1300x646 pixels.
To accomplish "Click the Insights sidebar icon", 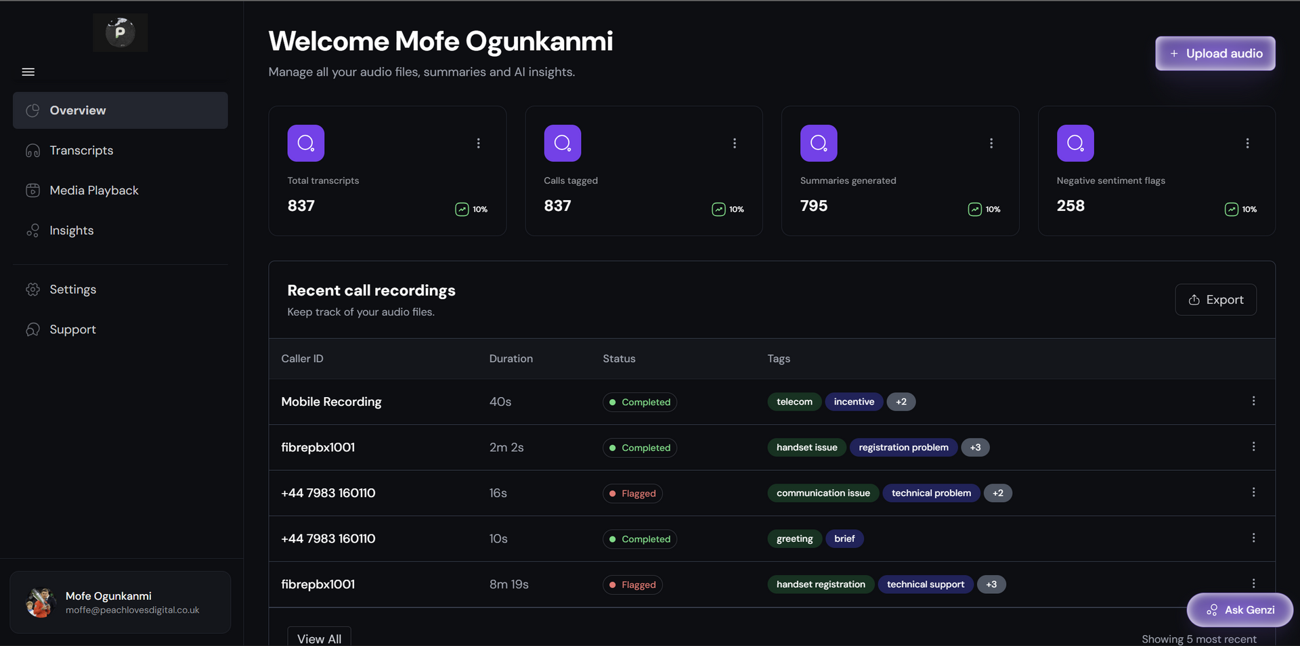I will [x=33, y=231].
